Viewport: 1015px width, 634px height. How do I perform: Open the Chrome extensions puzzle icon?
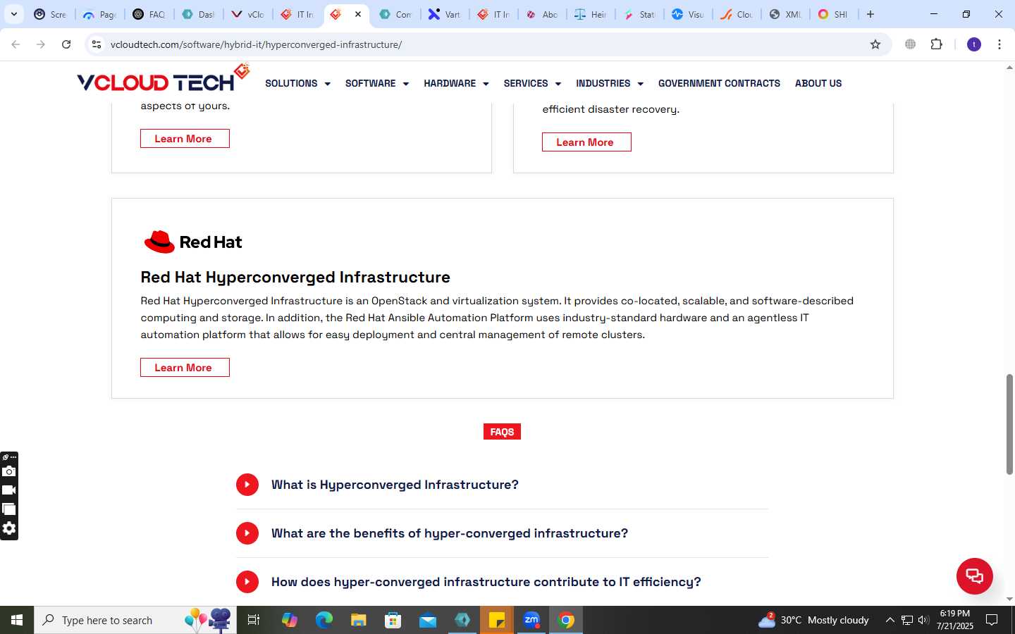[x=936, y=44]
